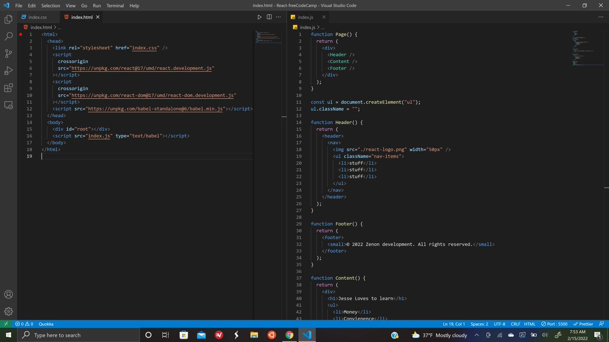
Task: Change end of line sequence CRLF
Action: pyautogui.click(x=515, y=324)
